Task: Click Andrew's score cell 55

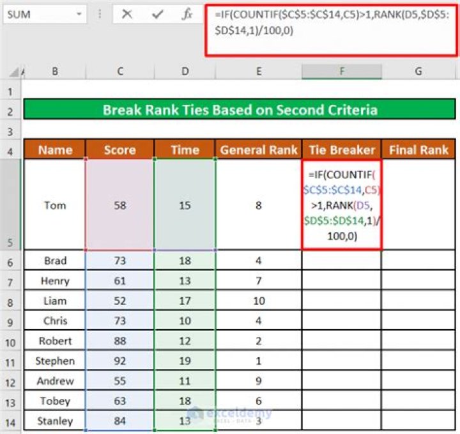Action: tap(119, 380)
